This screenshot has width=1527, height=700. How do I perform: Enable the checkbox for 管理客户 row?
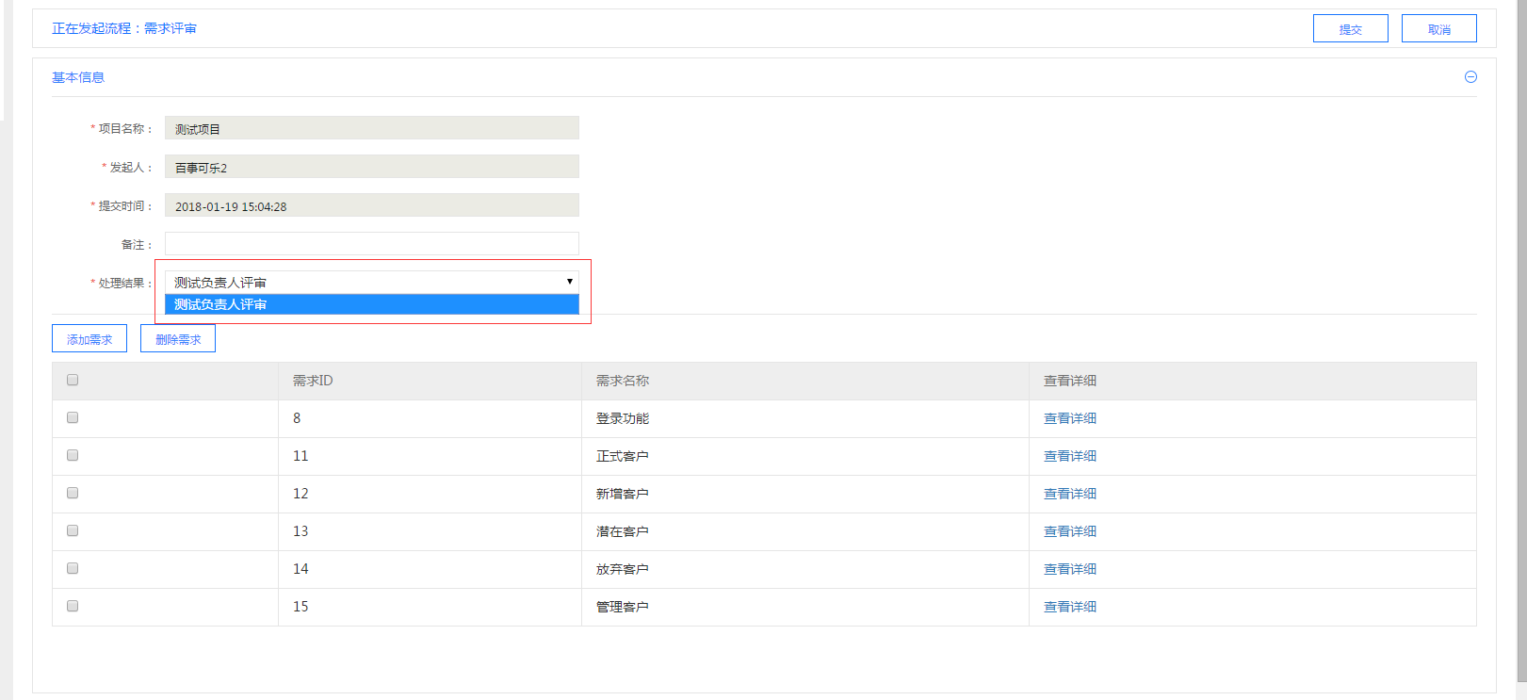tap(73, 607)
